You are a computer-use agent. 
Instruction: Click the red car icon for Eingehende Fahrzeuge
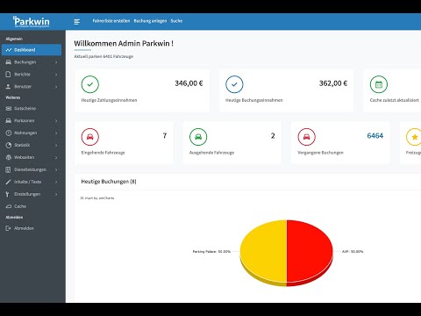[90, 137]
